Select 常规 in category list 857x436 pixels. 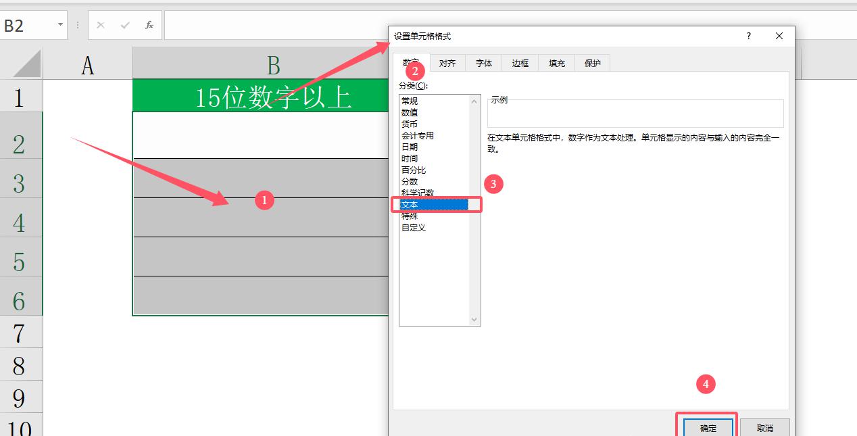pyautogui.click(x=434, y=101)
